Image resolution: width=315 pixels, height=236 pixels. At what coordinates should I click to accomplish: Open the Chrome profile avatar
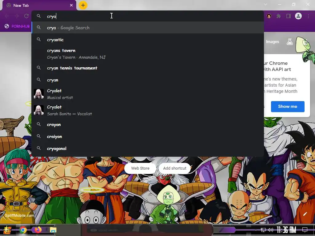298,16
